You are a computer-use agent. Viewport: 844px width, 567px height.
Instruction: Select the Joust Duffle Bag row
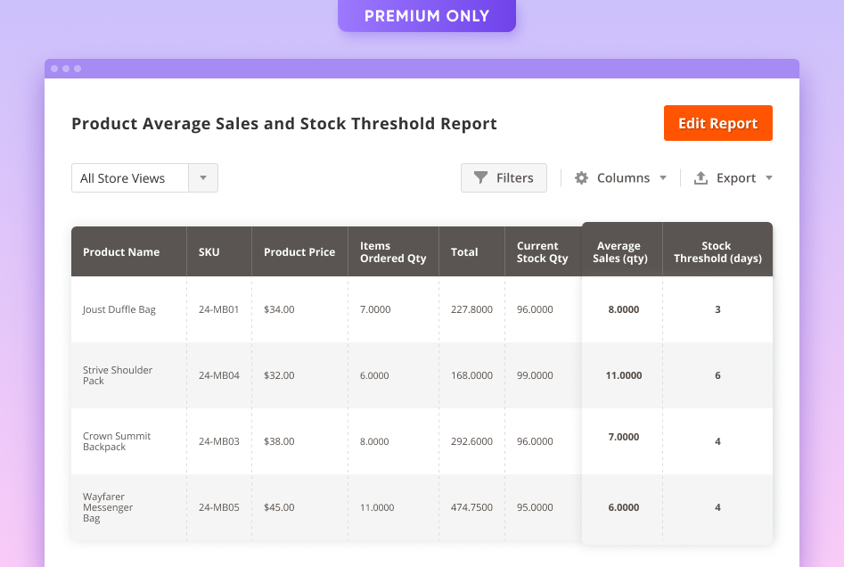pos(119,309)
